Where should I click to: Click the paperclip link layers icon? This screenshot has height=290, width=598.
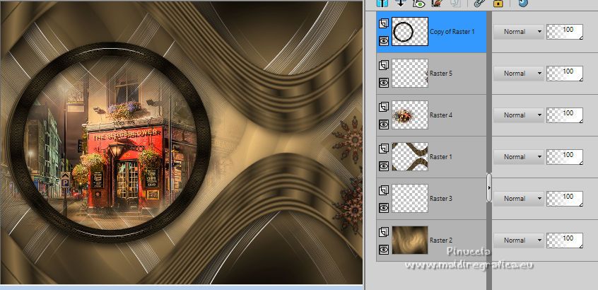click(x=479, y=3)
